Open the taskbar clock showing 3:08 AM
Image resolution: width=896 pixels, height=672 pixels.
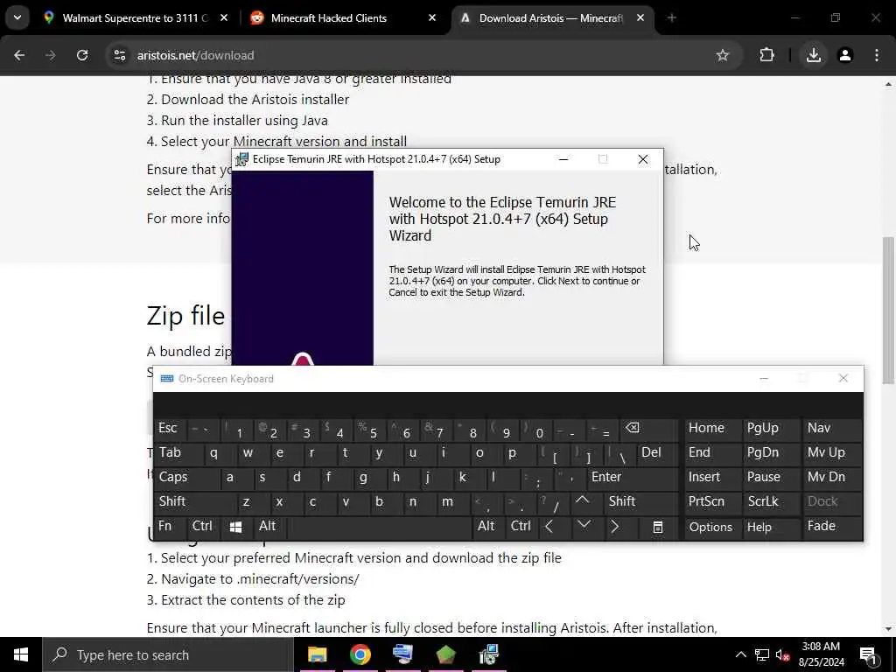[821, 654]
